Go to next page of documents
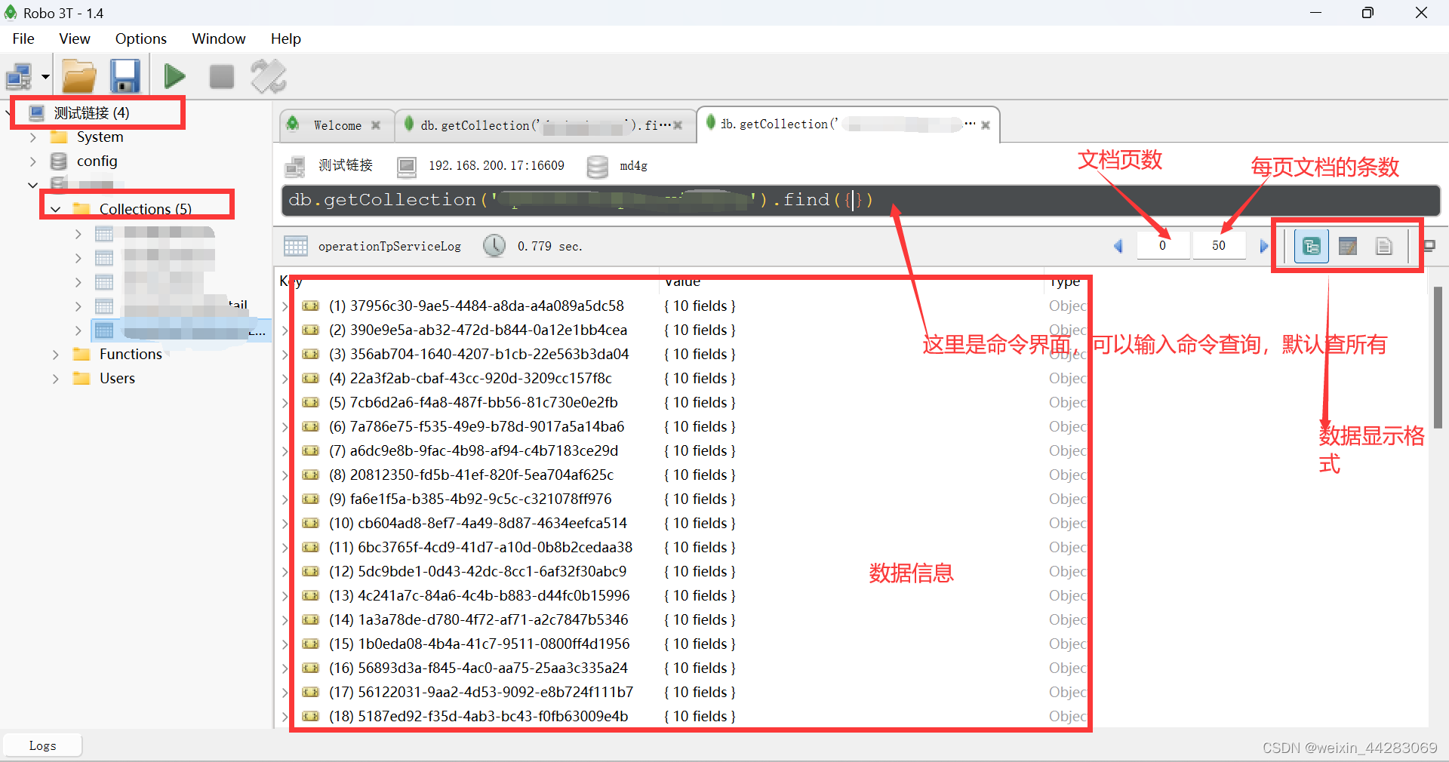 pos(1264,246)
